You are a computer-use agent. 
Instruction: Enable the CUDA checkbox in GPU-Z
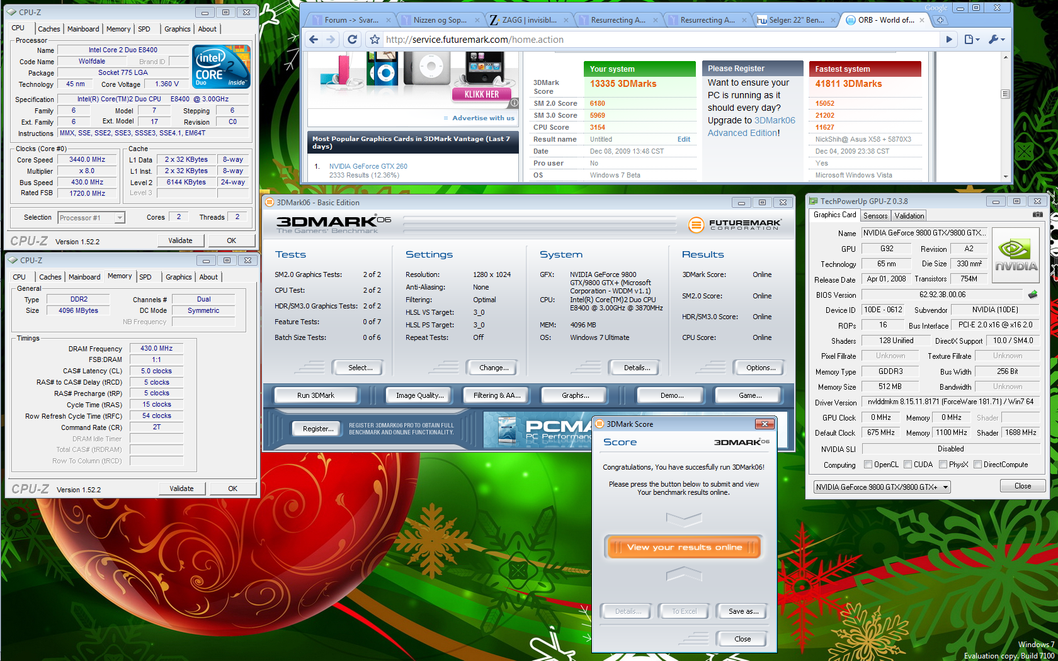coord(907,465)
